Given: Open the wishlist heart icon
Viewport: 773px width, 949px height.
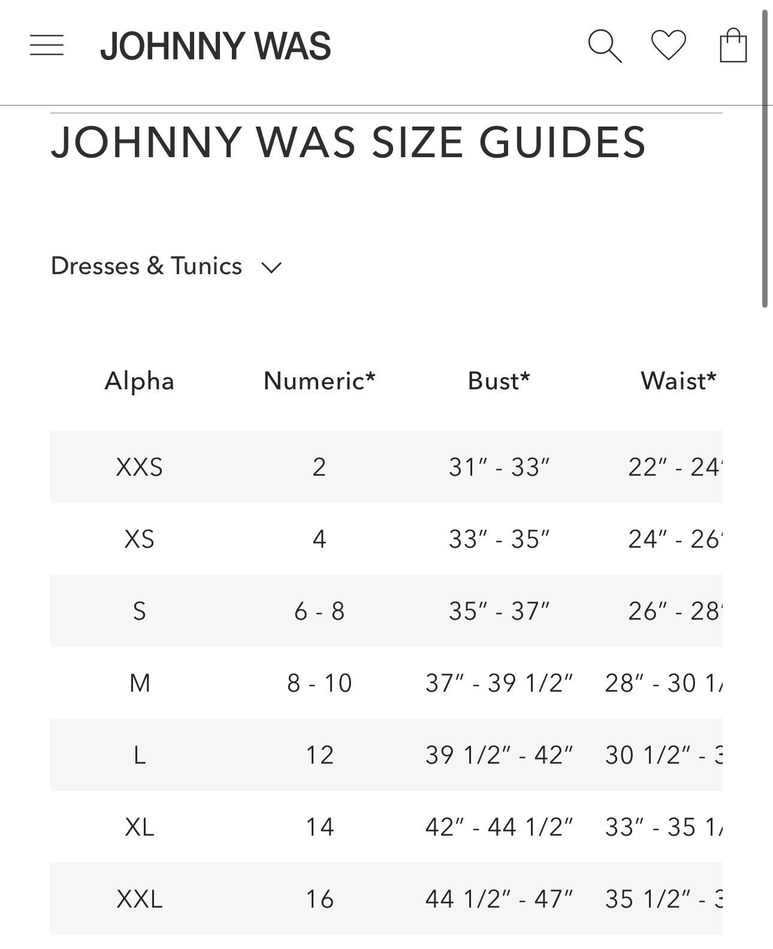Looking at the screenshot, I should point(668,46).
